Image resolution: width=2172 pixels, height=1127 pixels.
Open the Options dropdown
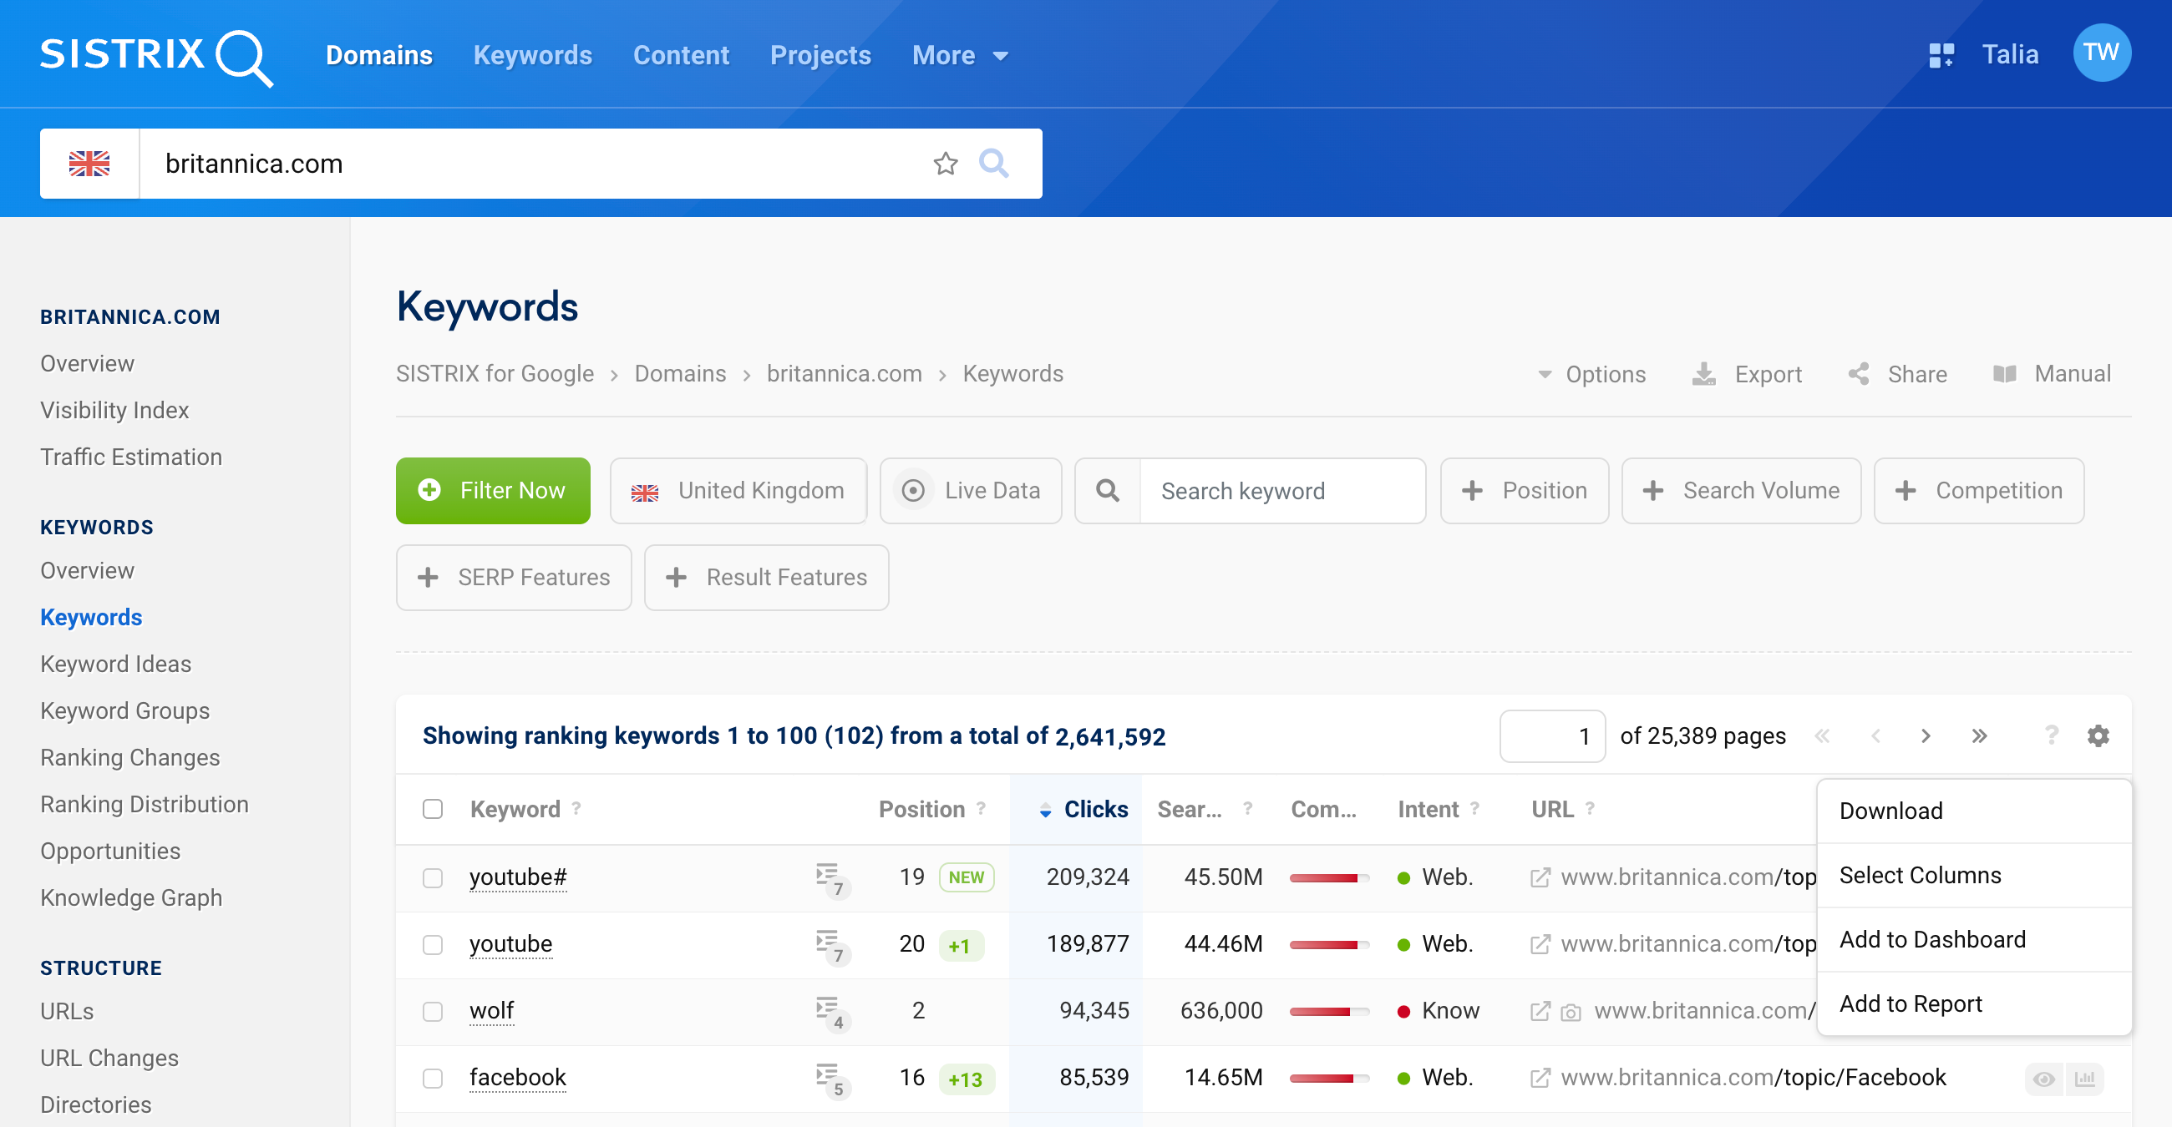(x=1592, y=374)
